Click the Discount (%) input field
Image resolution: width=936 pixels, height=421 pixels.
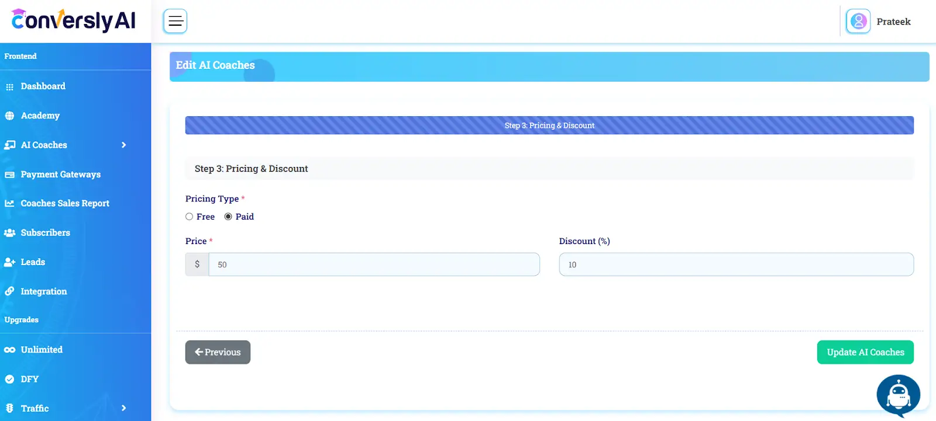[736, 265]
